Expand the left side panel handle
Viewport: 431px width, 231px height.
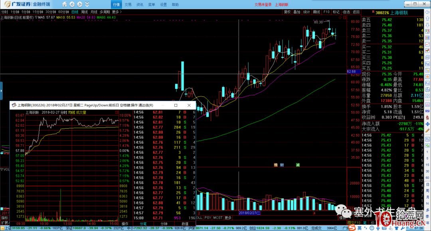[x=1, y=90]
